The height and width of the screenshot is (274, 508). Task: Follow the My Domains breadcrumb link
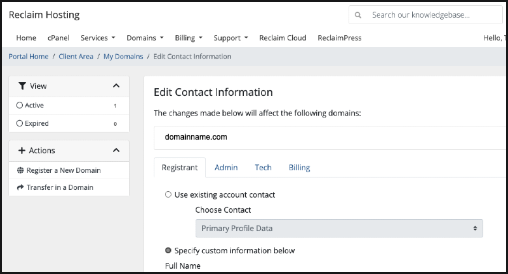(x=123, y=56)
